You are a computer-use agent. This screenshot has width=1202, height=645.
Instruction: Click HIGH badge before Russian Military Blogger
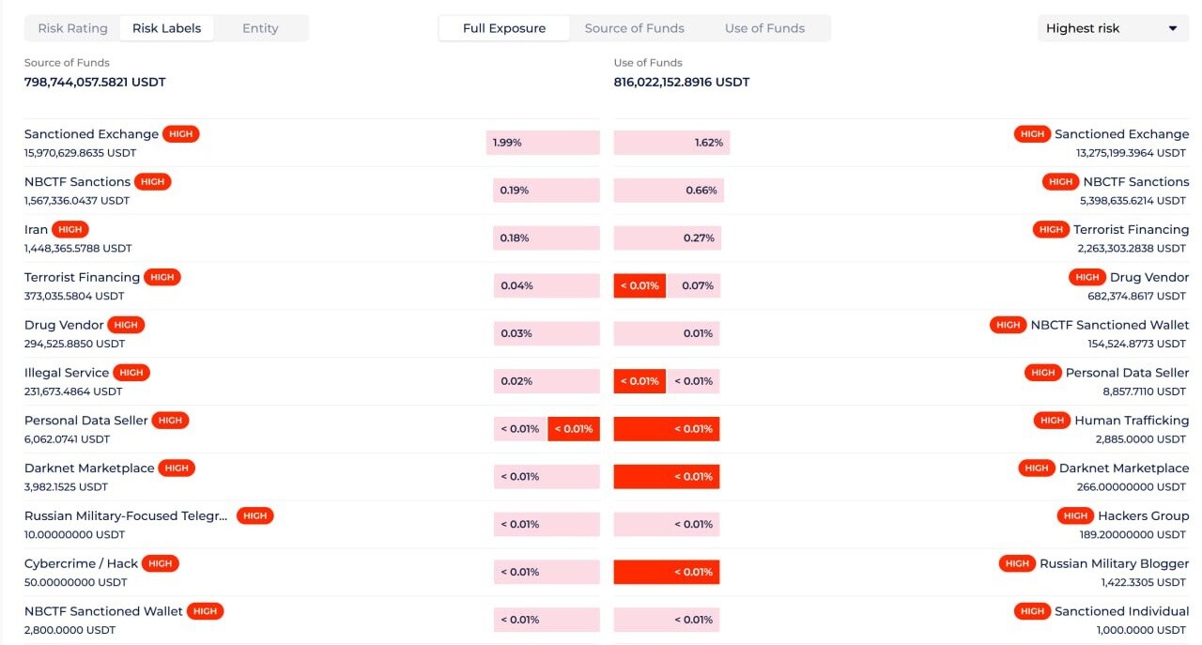pos(1017,563)
